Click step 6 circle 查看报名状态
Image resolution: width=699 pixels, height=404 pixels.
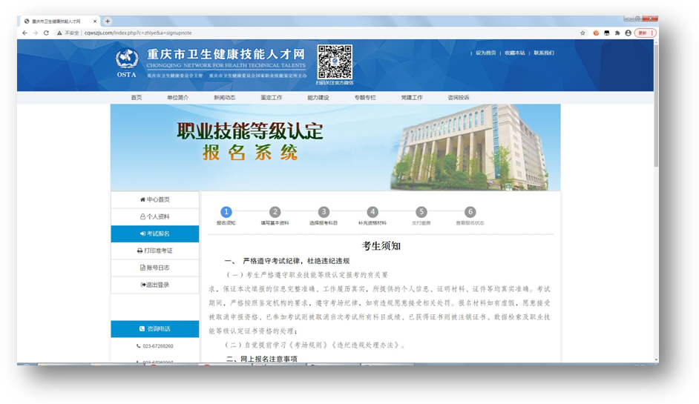point(470,212)
